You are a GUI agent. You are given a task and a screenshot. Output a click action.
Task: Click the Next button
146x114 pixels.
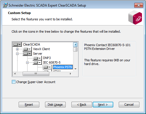(x=103, y=105)
